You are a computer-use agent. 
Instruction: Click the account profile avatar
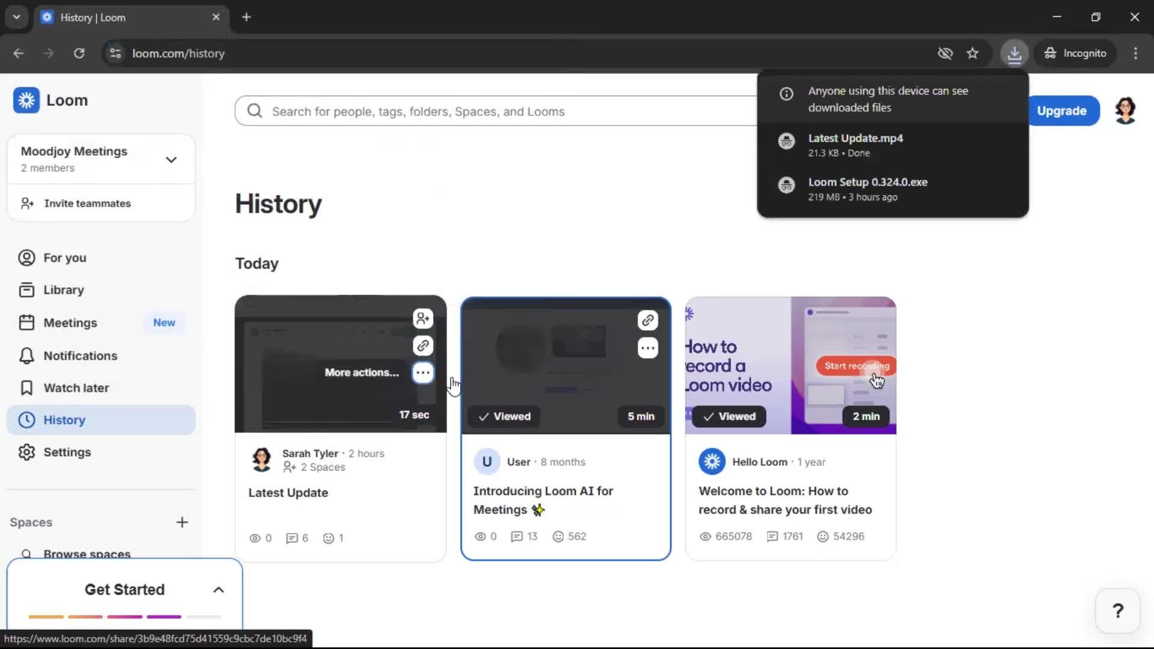pos(1126,110)
